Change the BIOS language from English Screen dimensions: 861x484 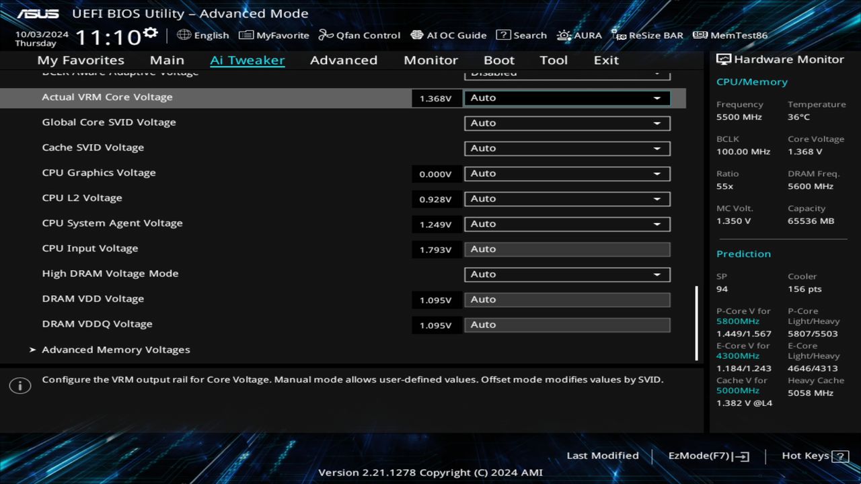(x=203, y=35)
